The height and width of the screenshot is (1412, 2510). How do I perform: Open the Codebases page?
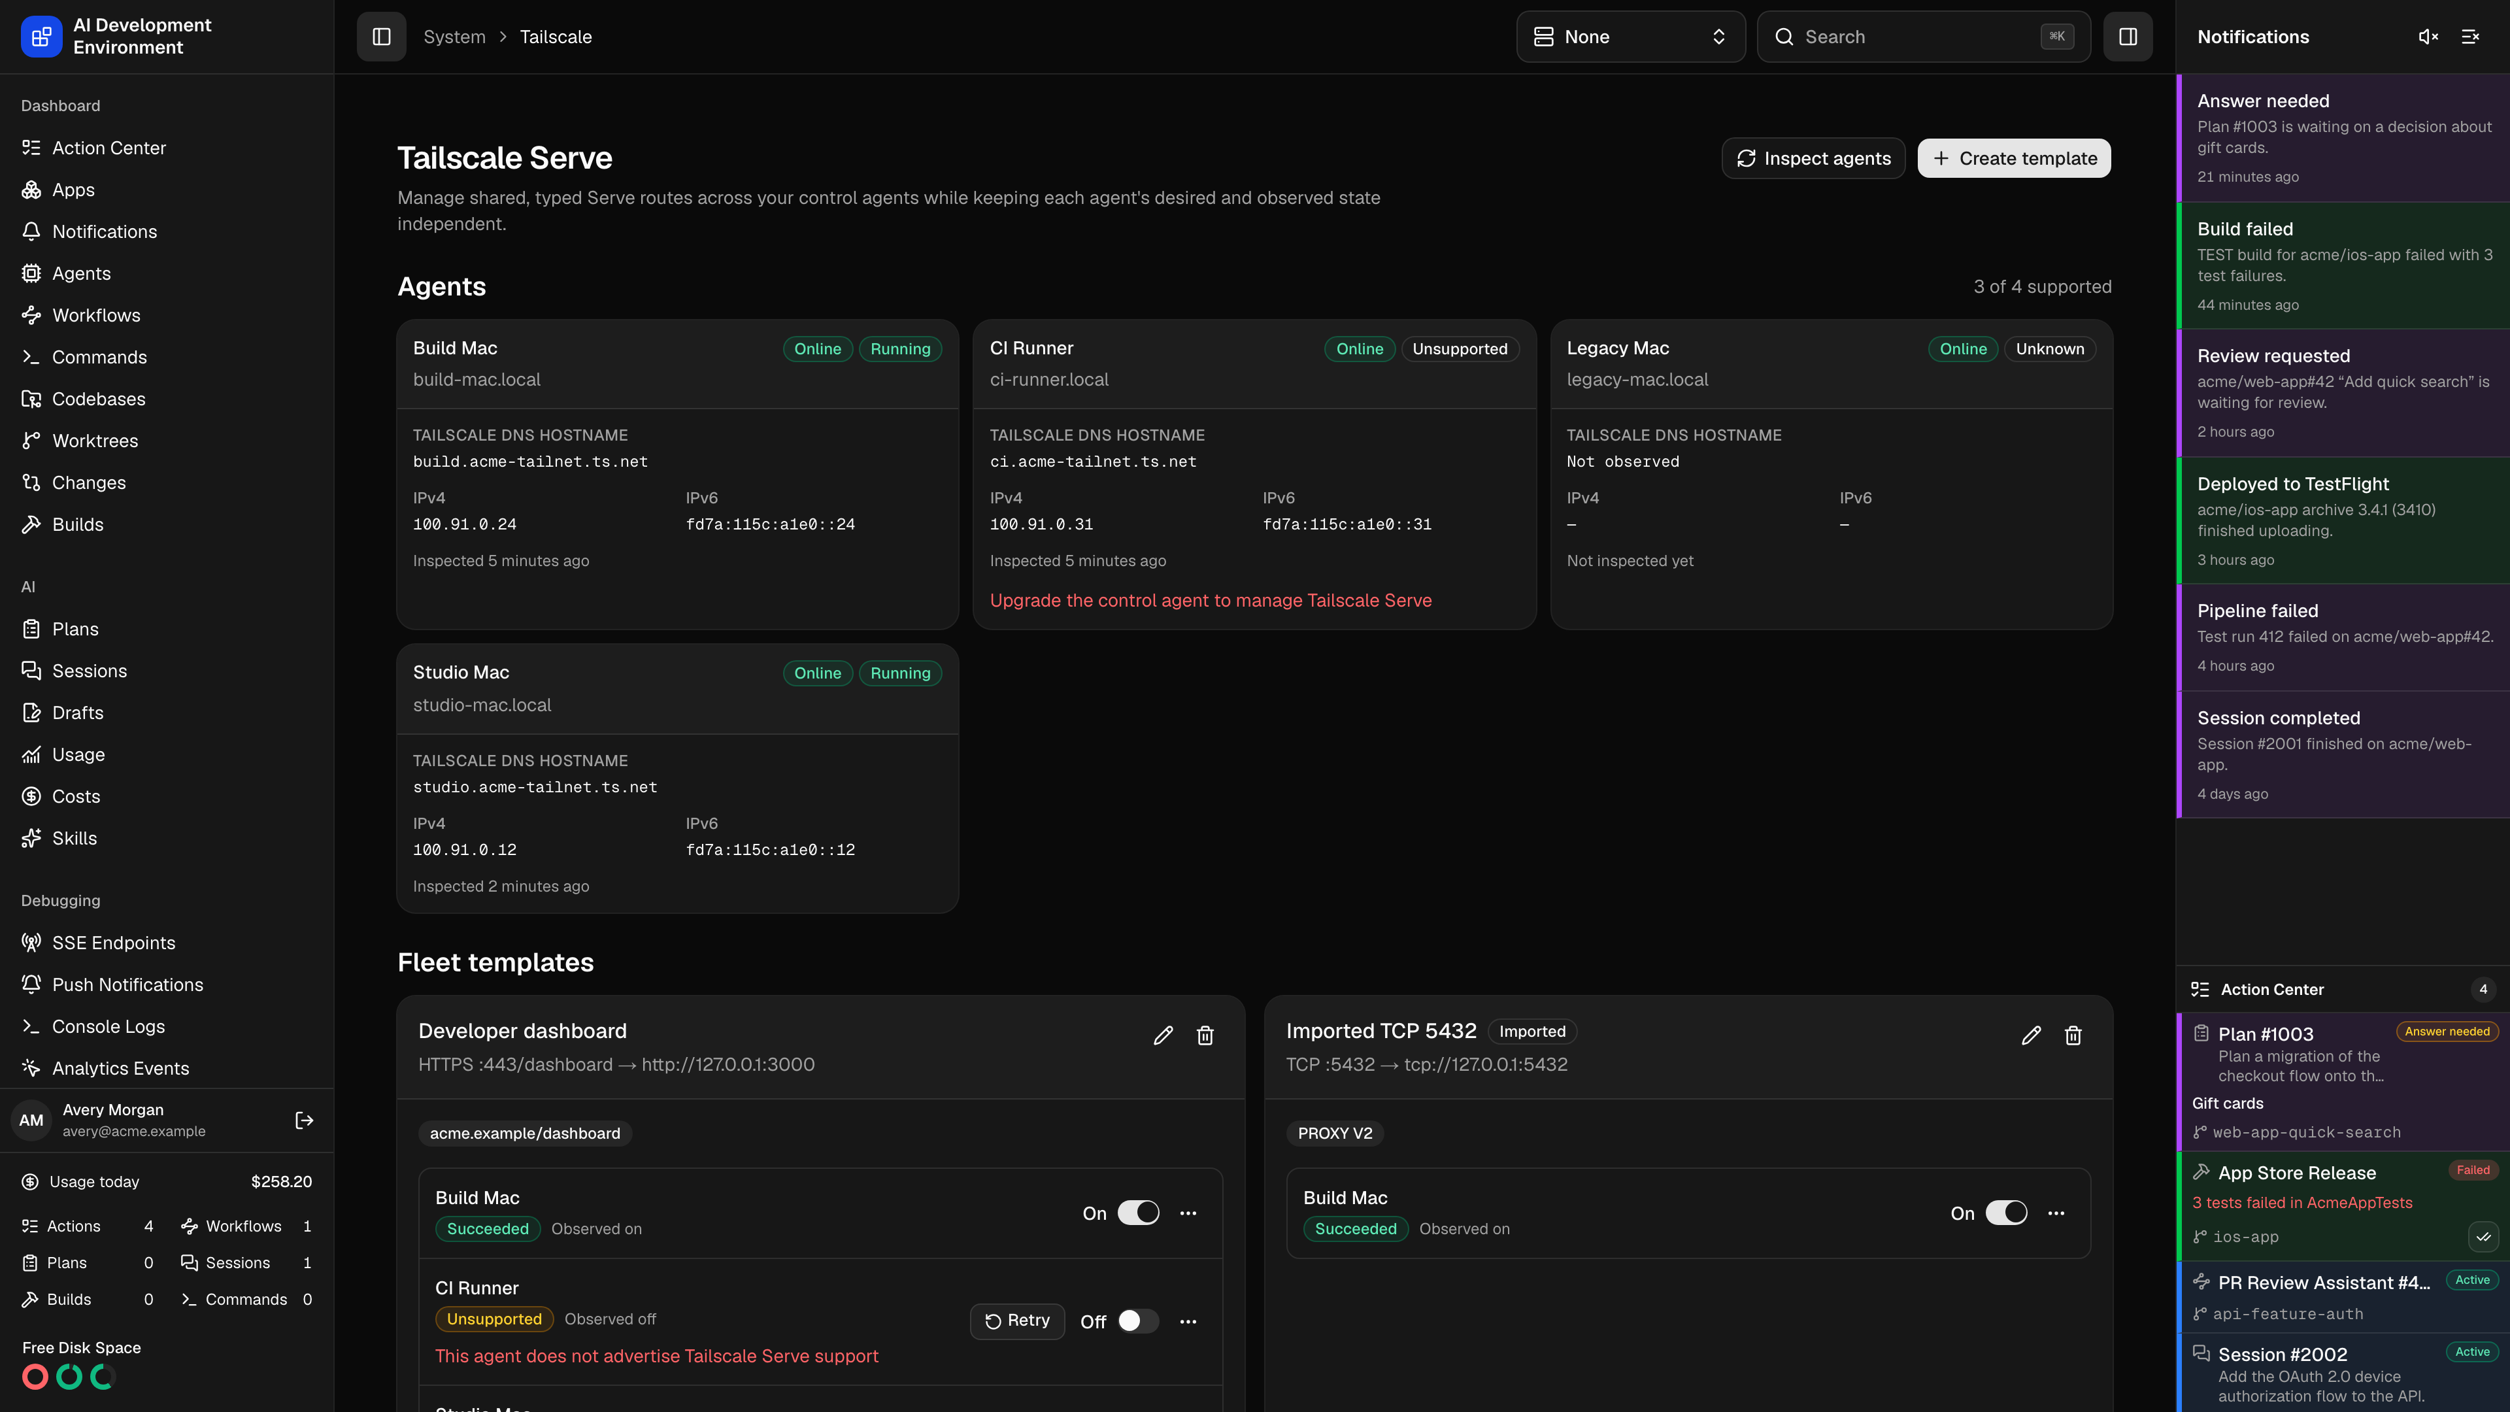coord(167,399)
